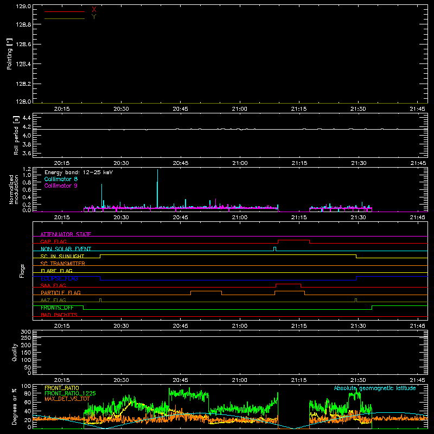Screen dimensions: 434x434
Task: Click the Pointing ["] axis title
Action: pyautogui.click(x=10, y=54)
